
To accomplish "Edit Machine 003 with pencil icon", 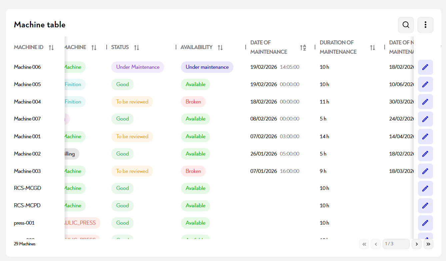I will coord(425,171).
